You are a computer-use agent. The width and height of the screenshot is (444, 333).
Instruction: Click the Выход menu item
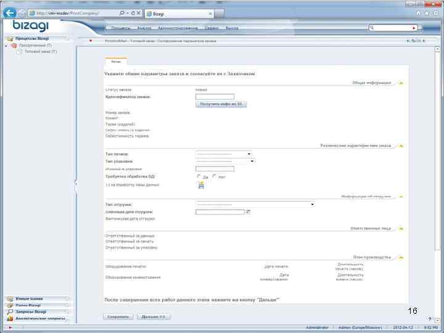pos(232,28)
